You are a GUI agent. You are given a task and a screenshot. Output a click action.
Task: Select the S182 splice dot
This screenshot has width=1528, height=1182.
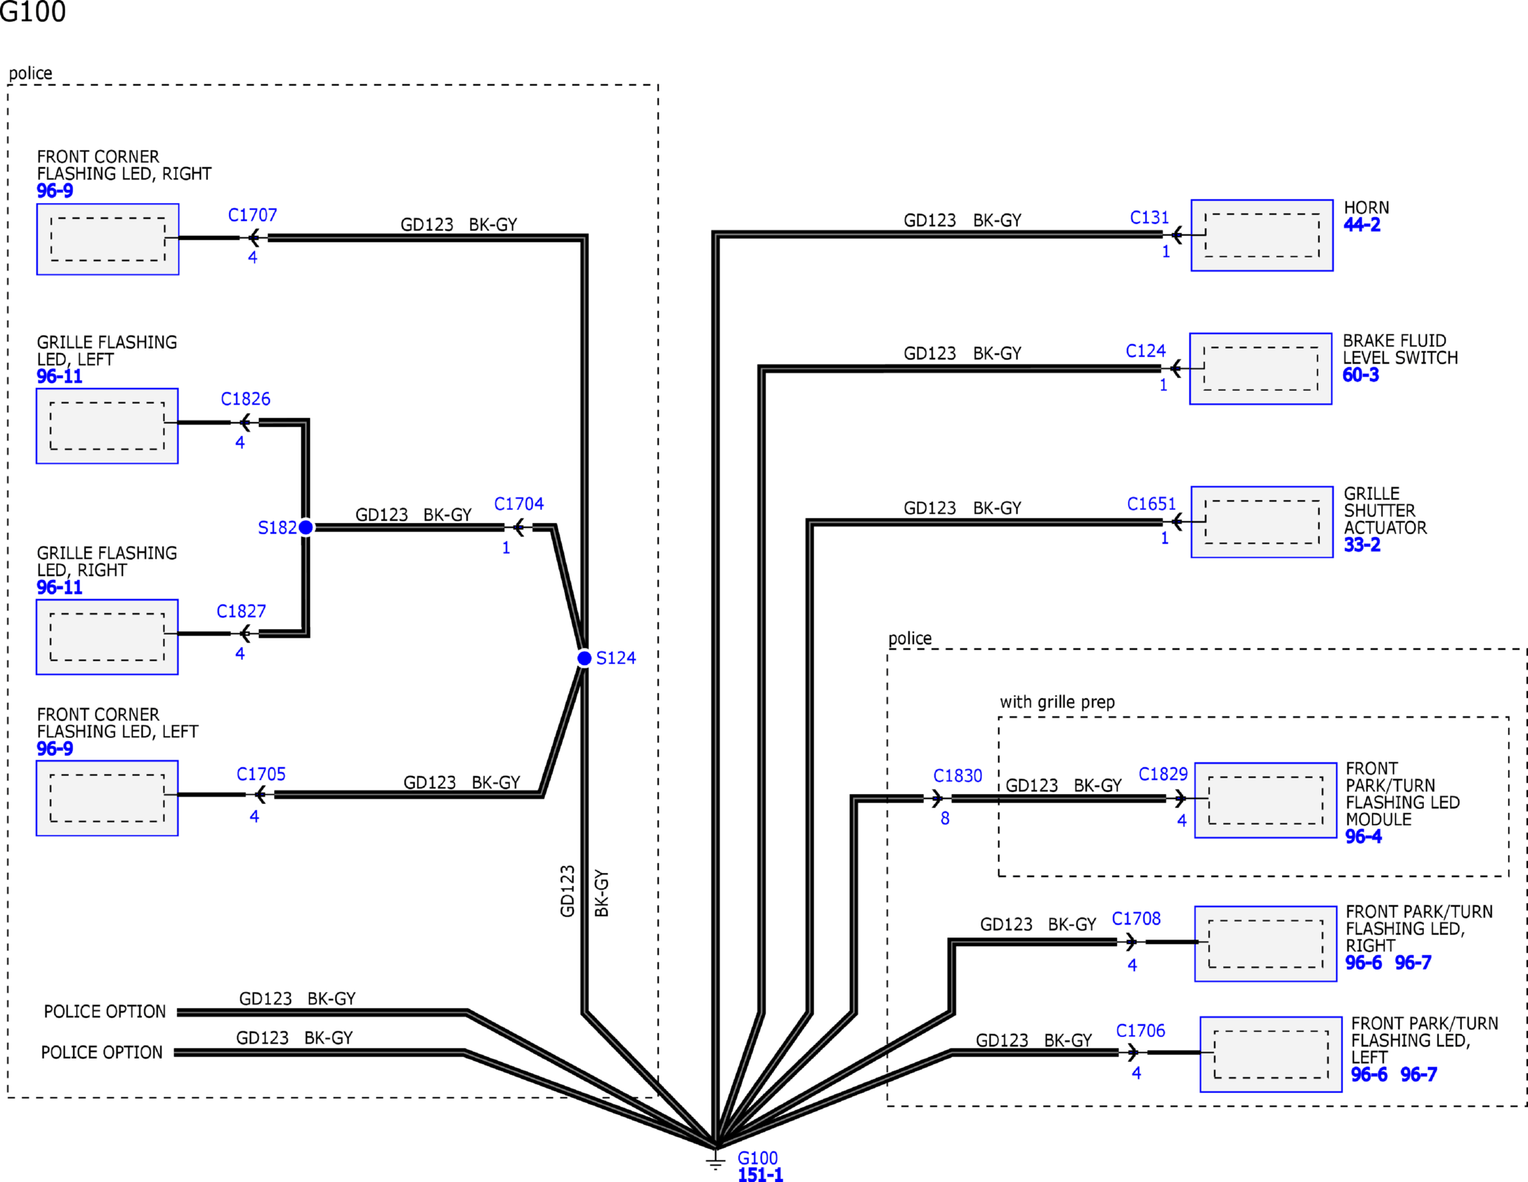click(306, 527)
